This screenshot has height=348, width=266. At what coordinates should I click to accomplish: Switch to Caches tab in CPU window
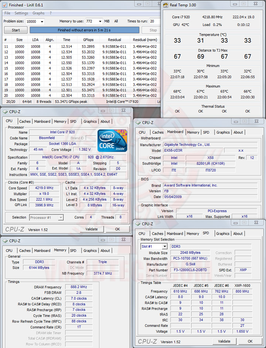(x=25, y=121)
